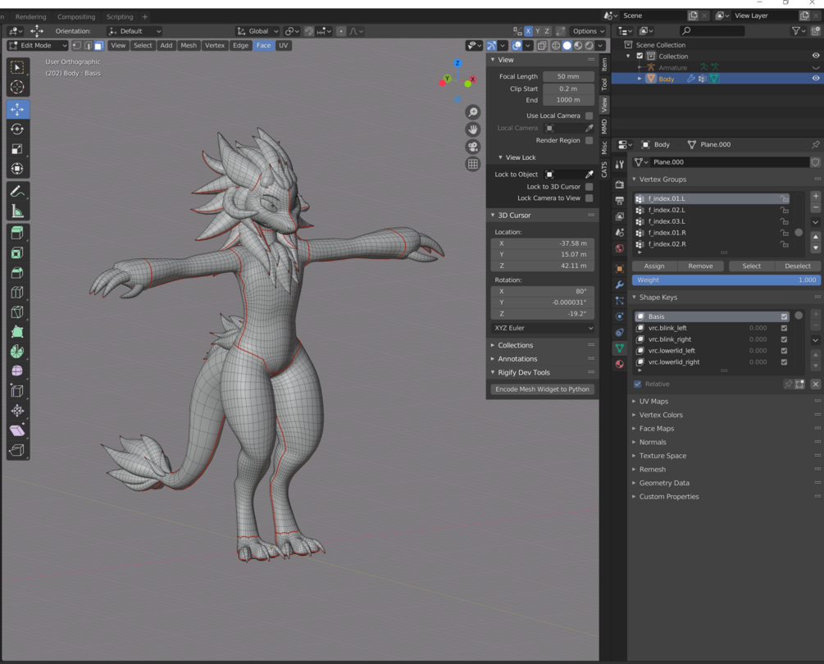824x664 pixels.
Task: Select the Rip Region tool
Action: tap(17, 450)
